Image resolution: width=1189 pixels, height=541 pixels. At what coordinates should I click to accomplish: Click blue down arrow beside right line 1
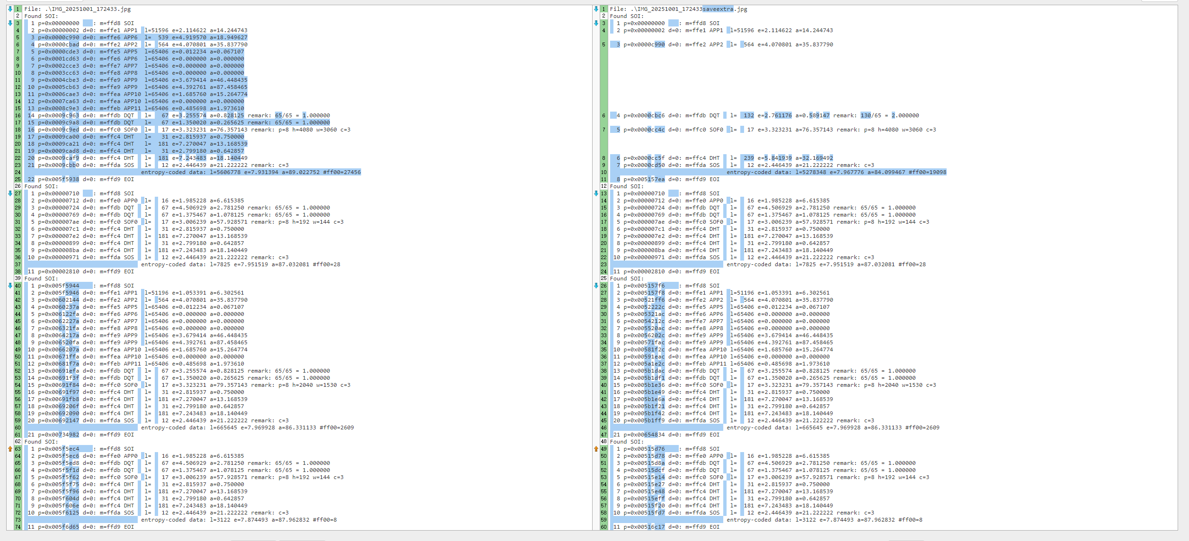point(596,9)
